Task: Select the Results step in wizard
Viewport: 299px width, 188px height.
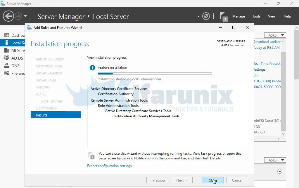Action: coord(56,115)
